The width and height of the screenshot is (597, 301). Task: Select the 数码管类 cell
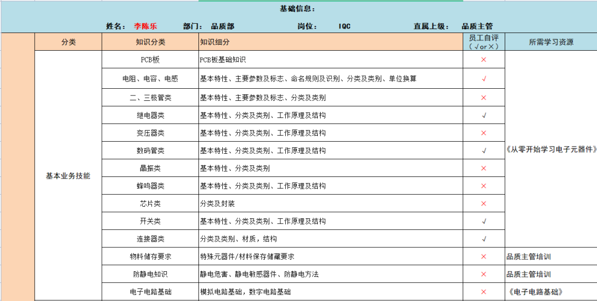pos(150,150)
